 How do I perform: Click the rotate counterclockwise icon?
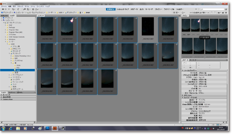click(212, 13)
